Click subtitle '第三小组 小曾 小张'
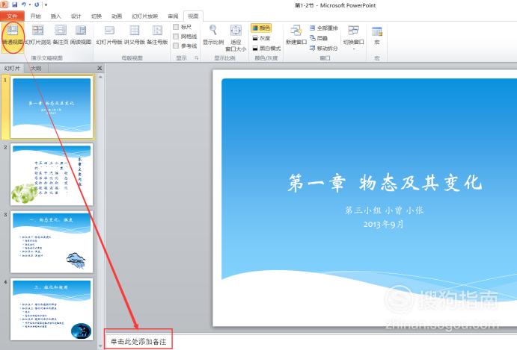This screenshot has height=350, width=517. point(384,210)
